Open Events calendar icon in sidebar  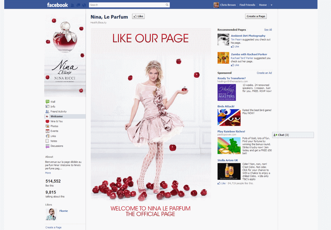pyautogui.click(x=47, y=131)
